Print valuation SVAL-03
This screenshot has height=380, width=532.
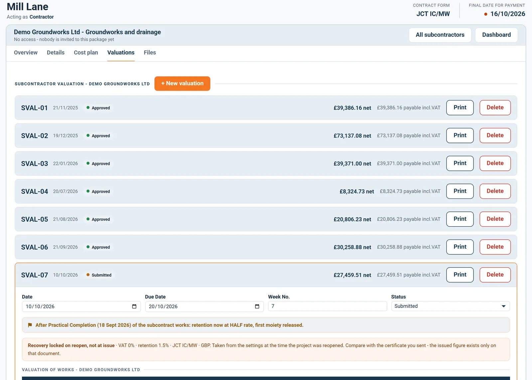click(460, 164)
